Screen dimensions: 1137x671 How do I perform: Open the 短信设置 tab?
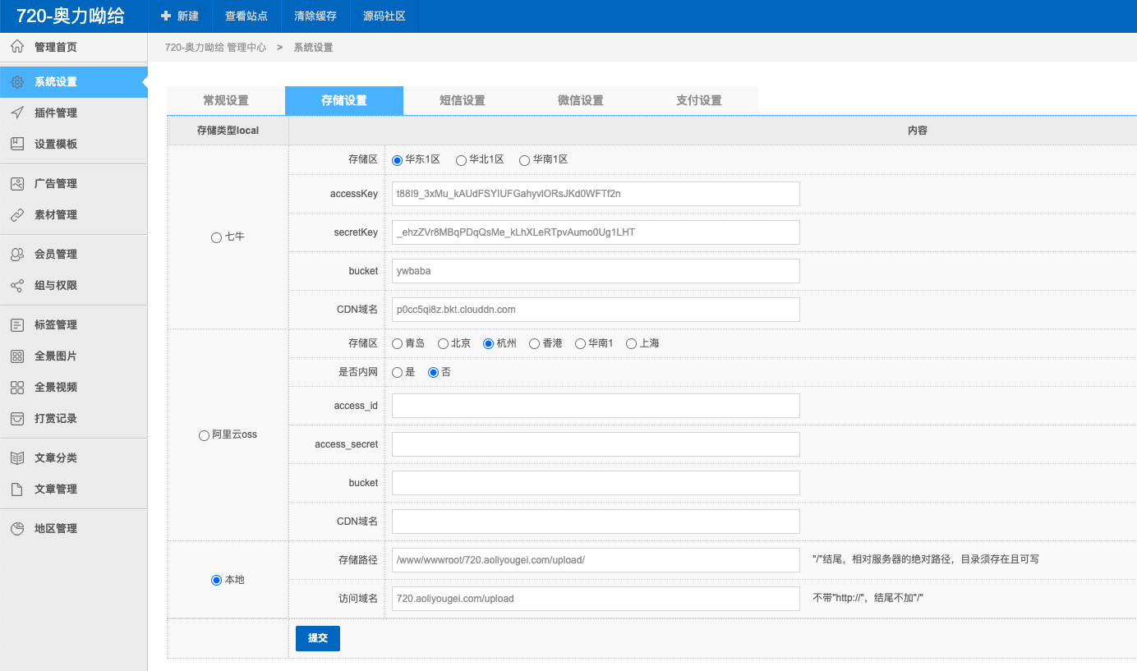(x=463, y=100)
